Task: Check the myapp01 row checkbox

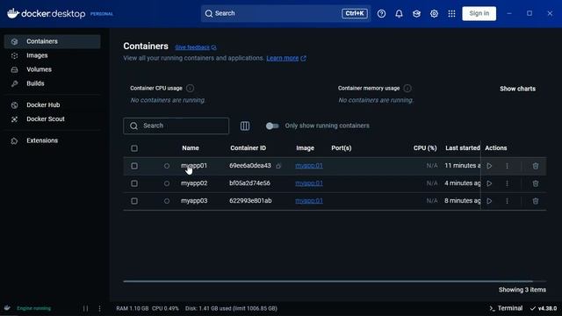Action: tap(134, 166)
